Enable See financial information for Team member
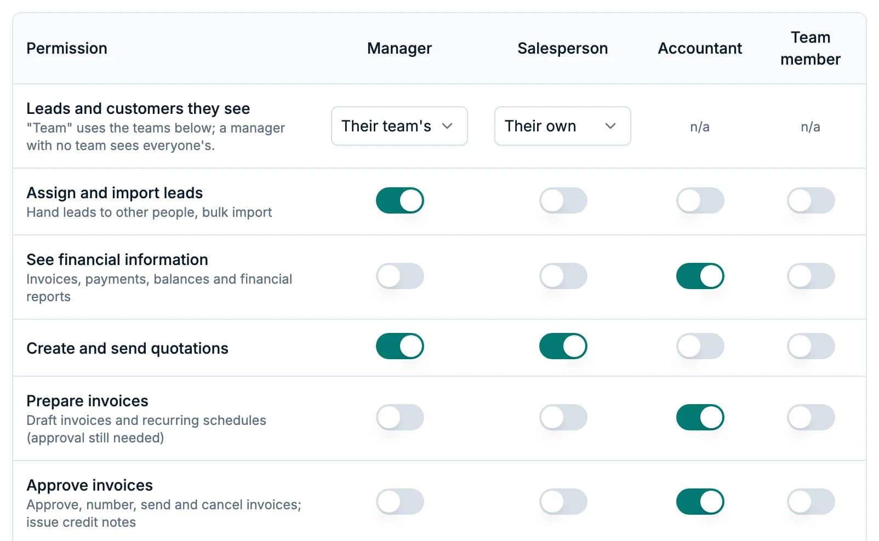The image size is (879, 541). 811,276
